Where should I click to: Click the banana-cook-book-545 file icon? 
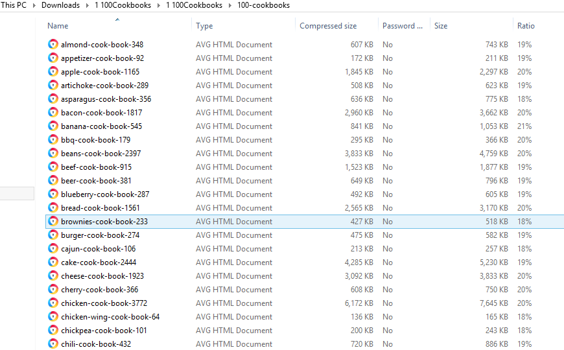[x=53, y=126]
